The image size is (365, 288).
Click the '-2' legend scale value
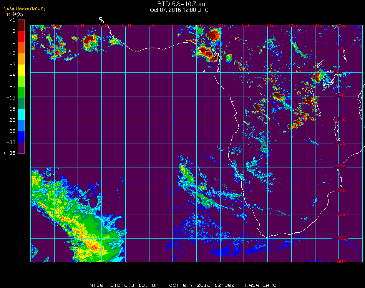[12, 53]
